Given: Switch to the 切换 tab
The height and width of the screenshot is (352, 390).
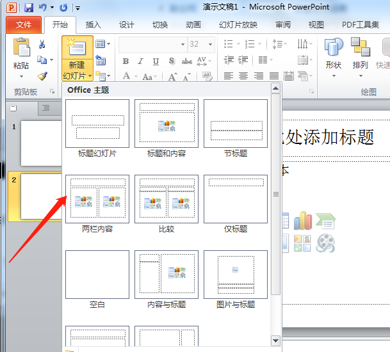Looking at the screenshot, I should (x=160, y=24).
